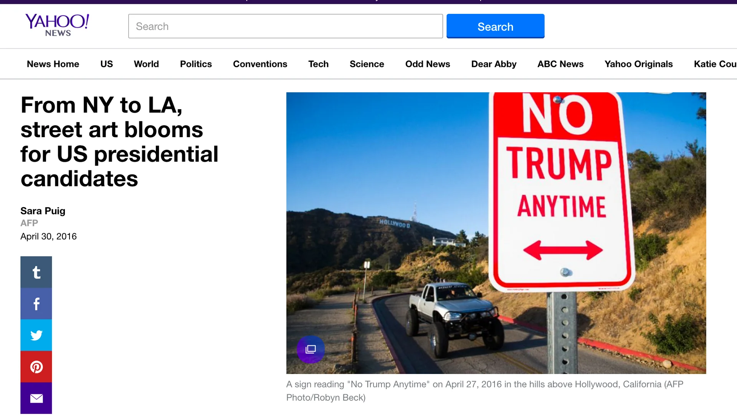Open the Politics section
The height and width of the screenshot is (415, 737).
point(196,64)
